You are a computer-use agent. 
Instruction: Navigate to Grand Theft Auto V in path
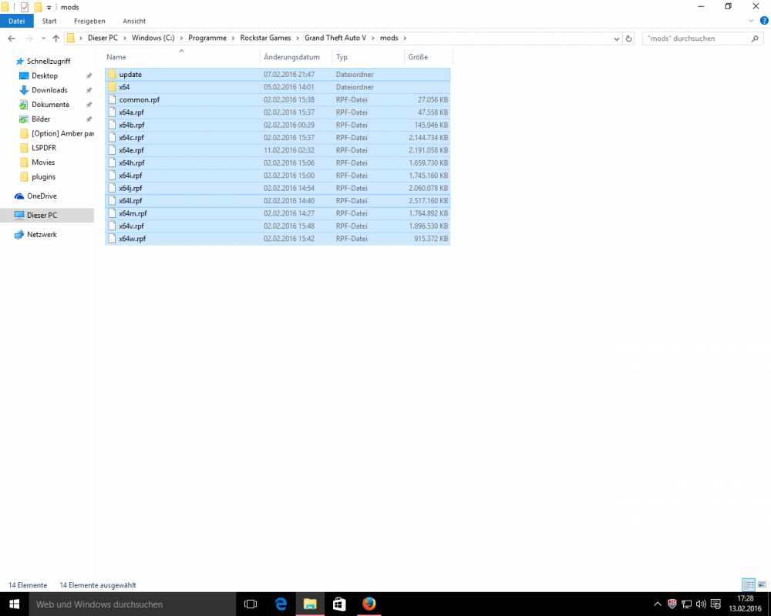(335, 38)
